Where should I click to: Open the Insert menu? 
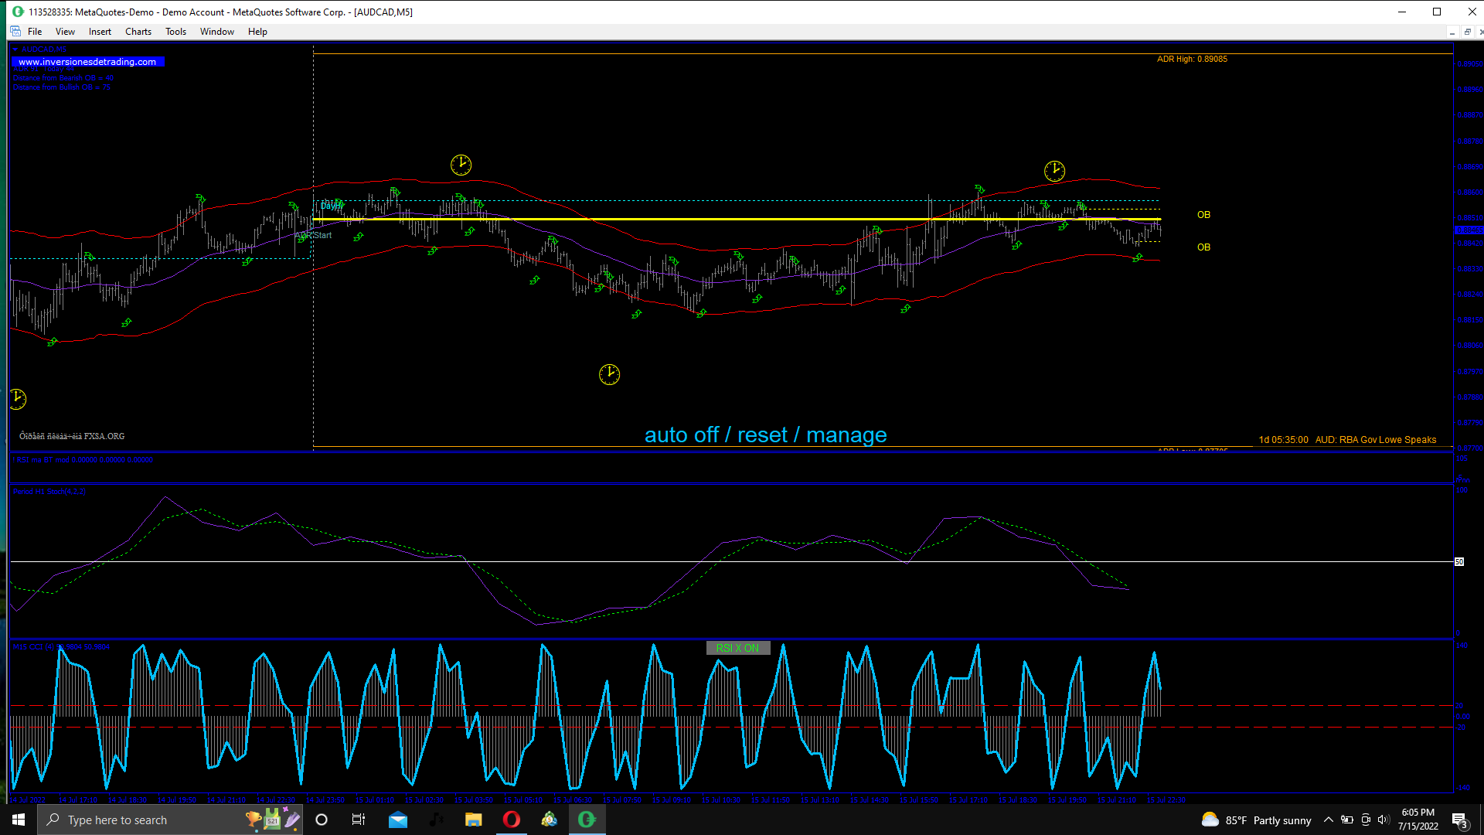point(100,32)
